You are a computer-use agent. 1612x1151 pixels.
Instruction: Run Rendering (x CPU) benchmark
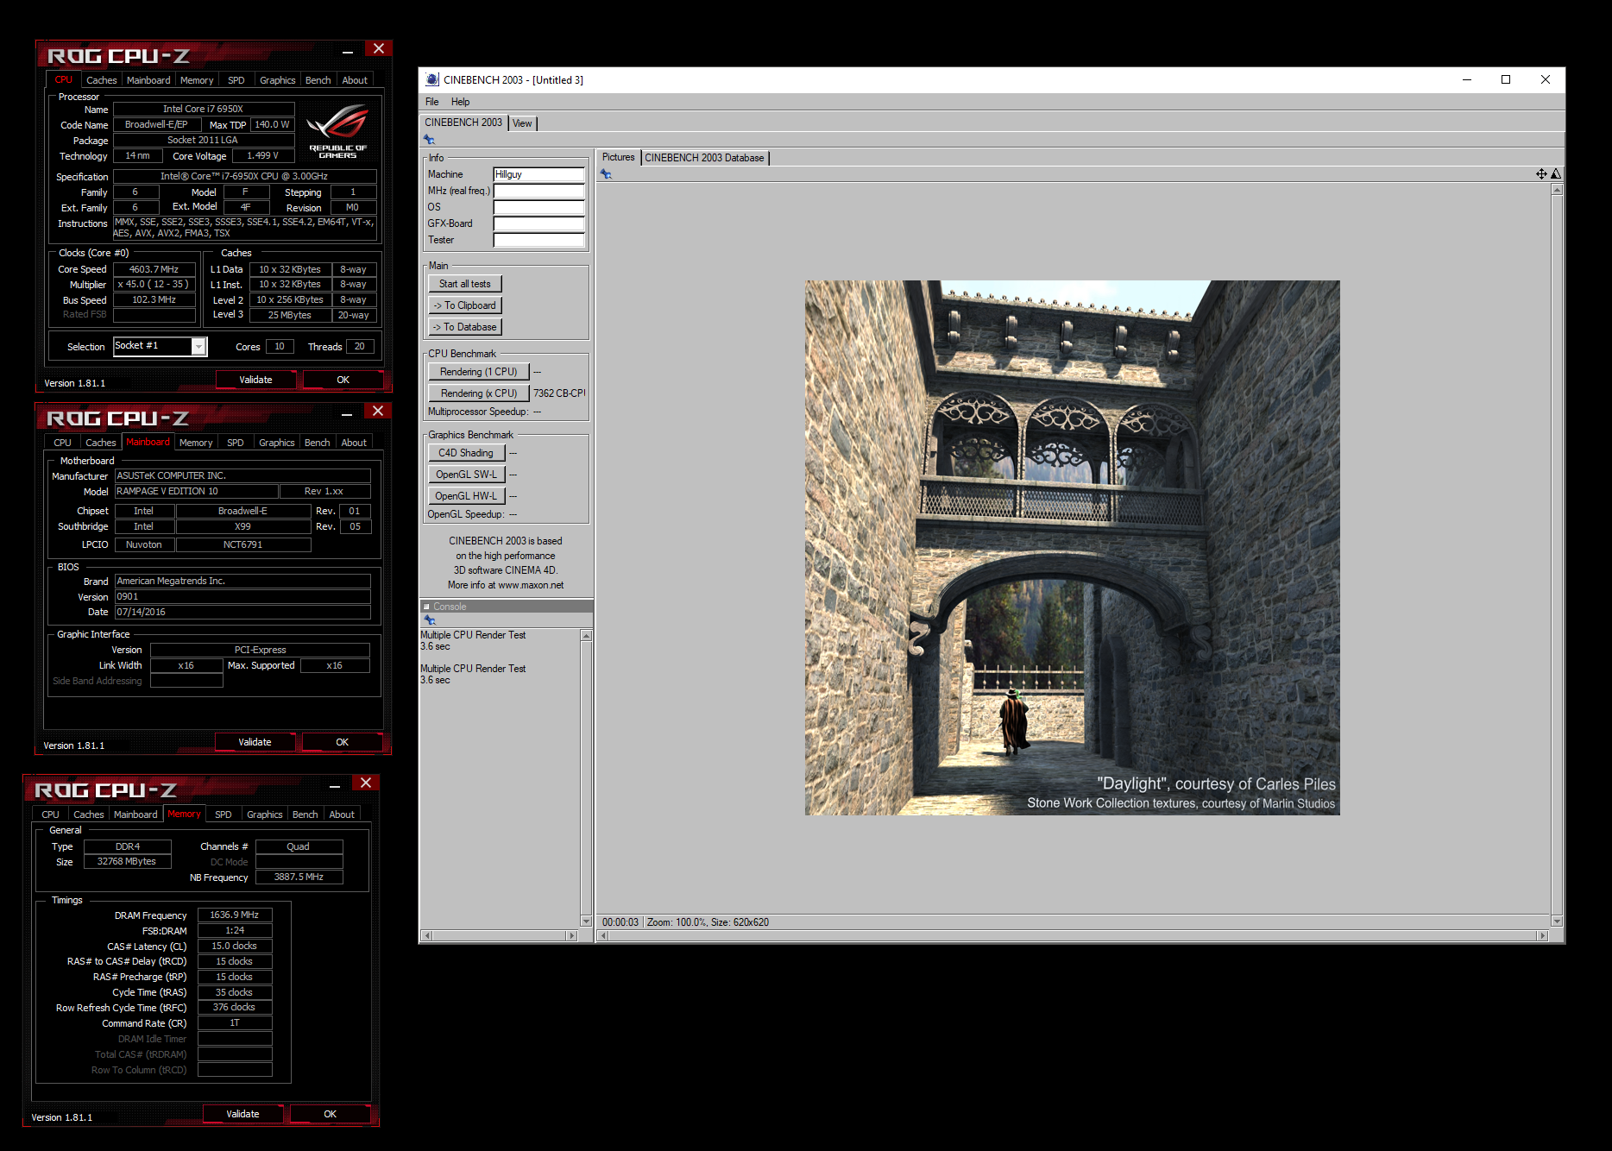click(478, 393)
